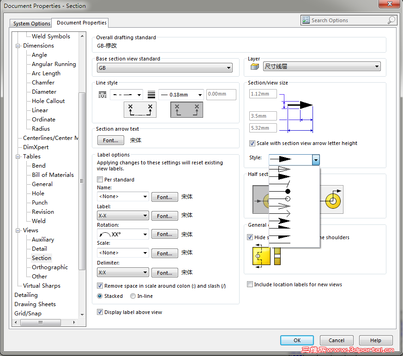Select the plain line style at list bottom
Screen dimensions: 403x356
(x=280, y=243)
